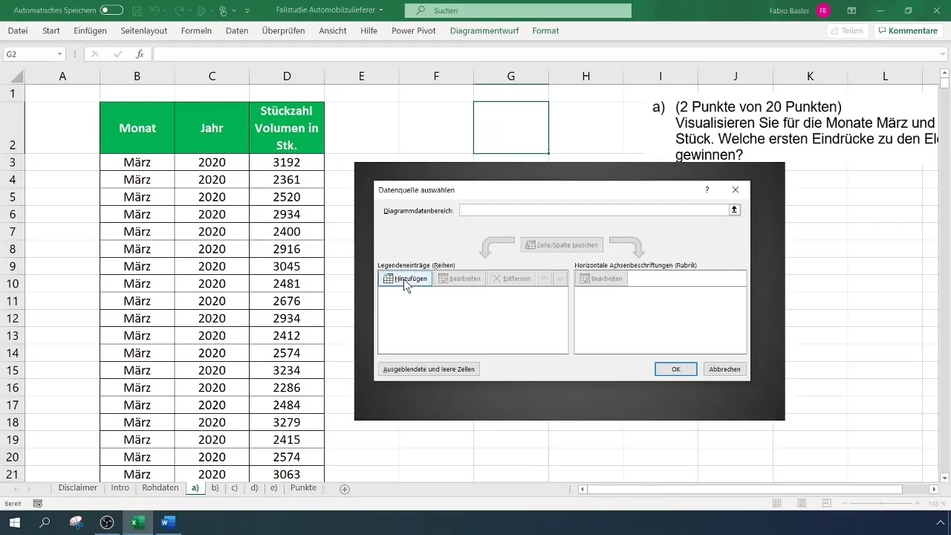Select column D header
Screen dimensions: 951x535
click(287, 76)
